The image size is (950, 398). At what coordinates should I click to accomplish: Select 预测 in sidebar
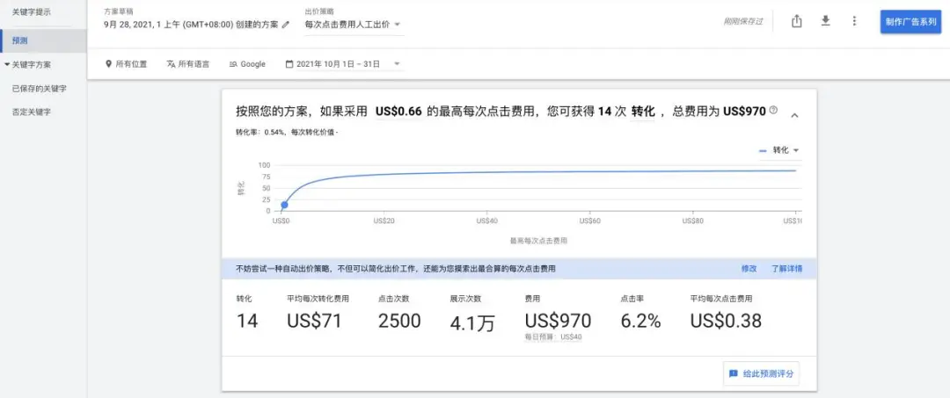tap(43, 40)
